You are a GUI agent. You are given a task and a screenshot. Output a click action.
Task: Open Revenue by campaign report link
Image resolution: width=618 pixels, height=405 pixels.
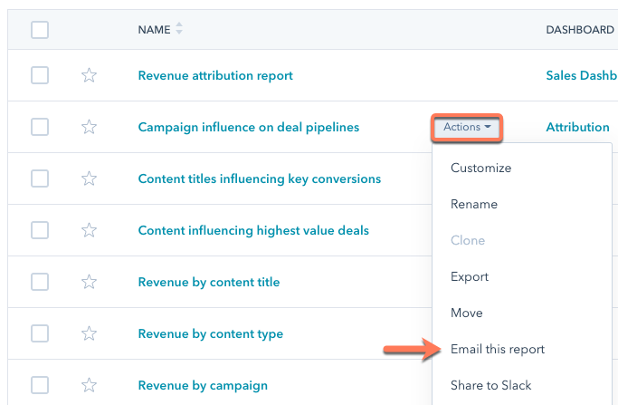203,385
